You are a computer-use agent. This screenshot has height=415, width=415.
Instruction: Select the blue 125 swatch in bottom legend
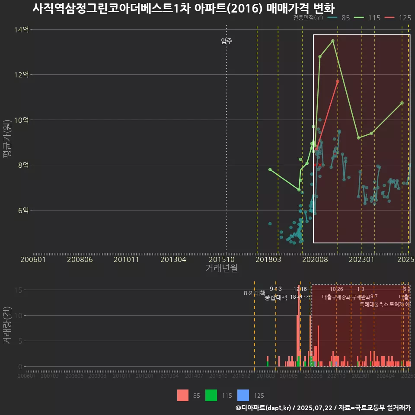(x=243, y=395)
